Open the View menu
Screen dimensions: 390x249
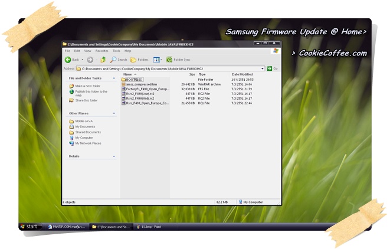87,51
